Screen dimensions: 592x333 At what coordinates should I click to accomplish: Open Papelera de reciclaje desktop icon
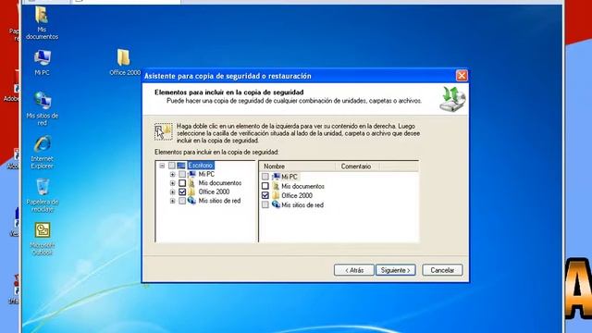click(42, 195)
